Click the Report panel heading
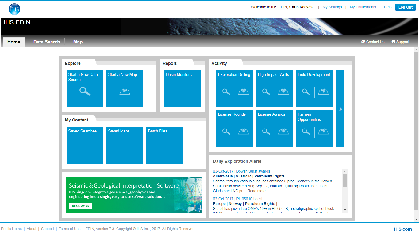Image resolution: width=419 pixels, height=235 pixels. (x=170, y=63)
